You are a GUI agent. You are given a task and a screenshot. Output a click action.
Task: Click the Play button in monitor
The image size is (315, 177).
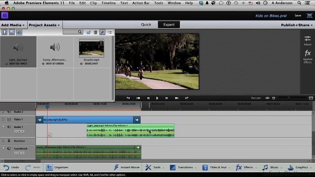tap(157, 98)
